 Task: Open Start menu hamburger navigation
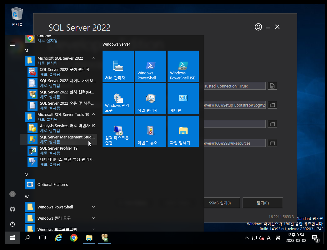pos(13,44)
